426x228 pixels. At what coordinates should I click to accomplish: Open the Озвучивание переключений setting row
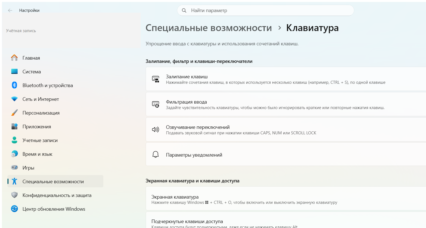286,130
